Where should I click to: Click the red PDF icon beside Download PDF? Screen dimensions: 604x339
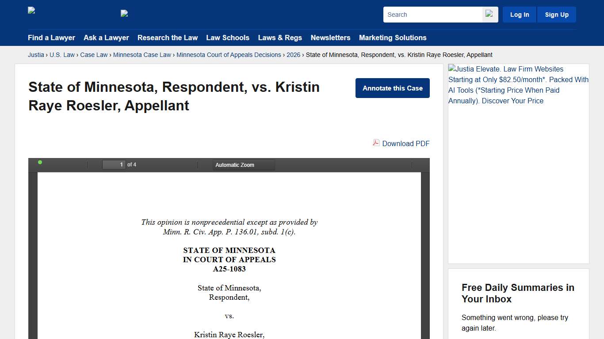click(x=375, y=143)
